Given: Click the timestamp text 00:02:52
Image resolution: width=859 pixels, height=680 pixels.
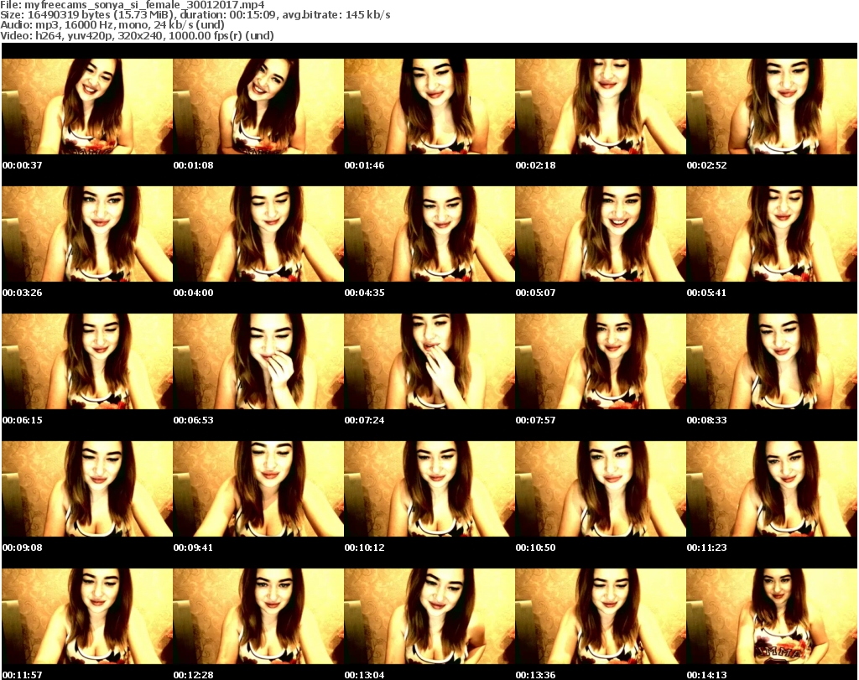Looking at the screenshot, I should tap(706, 165).
